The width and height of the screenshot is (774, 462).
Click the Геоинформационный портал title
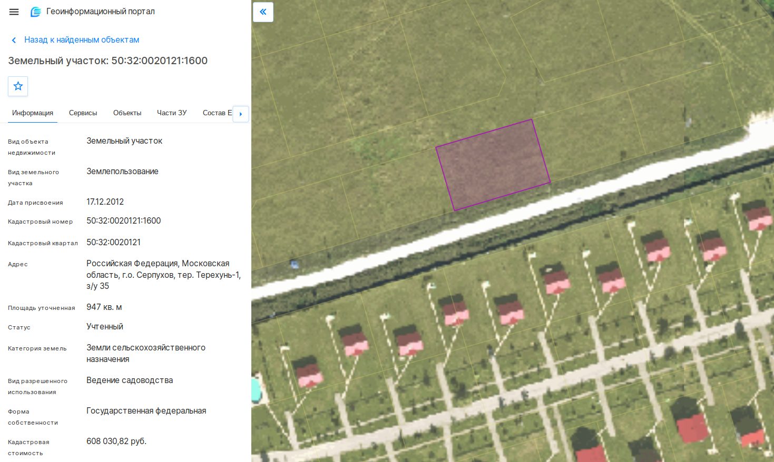point(101,12)
